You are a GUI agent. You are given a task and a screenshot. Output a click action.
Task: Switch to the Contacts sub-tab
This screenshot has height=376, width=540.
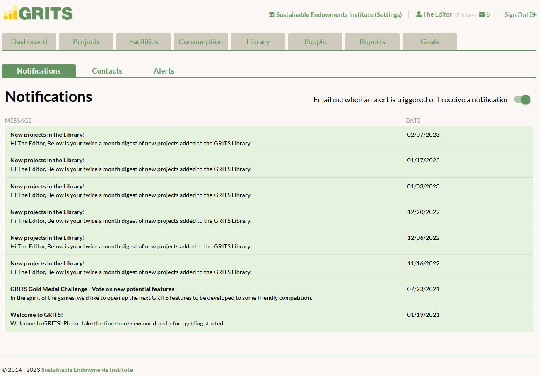(107, 71)
